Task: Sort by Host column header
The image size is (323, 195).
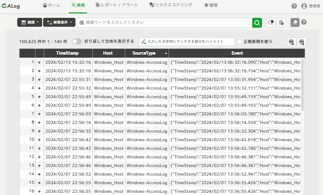Action: (x=109, y=53)
